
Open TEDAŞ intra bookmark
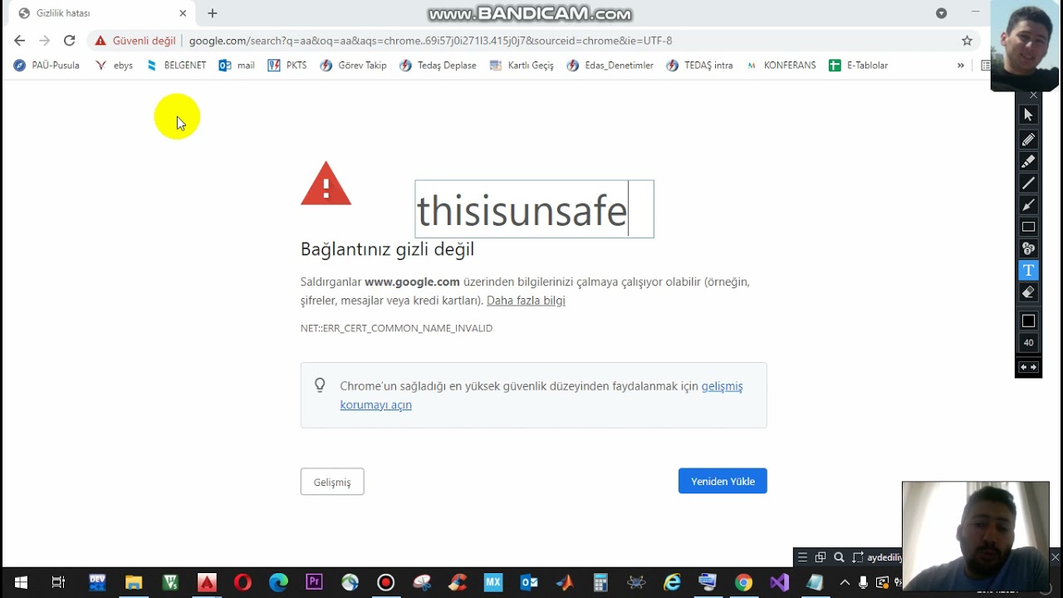699,66
